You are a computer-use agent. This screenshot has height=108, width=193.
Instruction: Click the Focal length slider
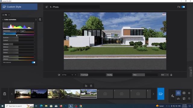[x=93, y=75]
